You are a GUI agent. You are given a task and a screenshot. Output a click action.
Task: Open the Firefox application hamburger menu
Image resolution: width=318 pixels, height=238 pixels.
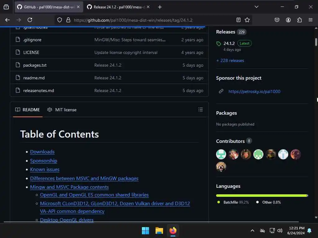click(x=311, y=20)
